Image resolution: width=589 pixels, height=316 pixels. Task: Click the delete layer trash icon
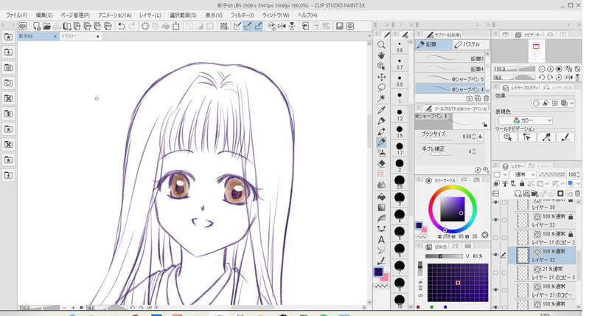pyautogui.click(x=578, y=193)
